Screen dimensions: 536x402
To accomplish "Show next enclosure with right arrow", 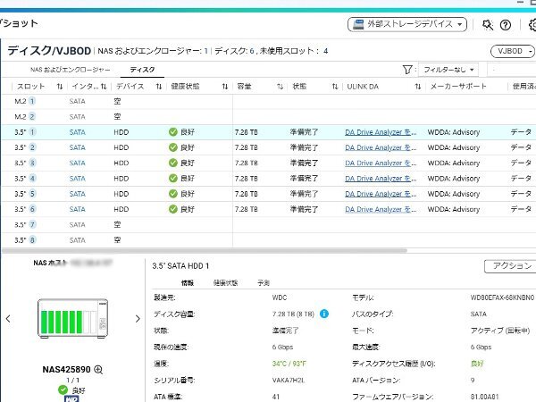I will 138,319.
